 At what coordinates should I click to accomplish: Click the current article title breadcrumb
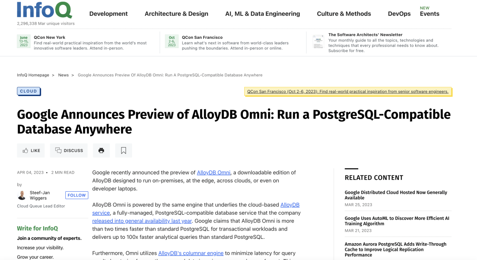point(170,75)
